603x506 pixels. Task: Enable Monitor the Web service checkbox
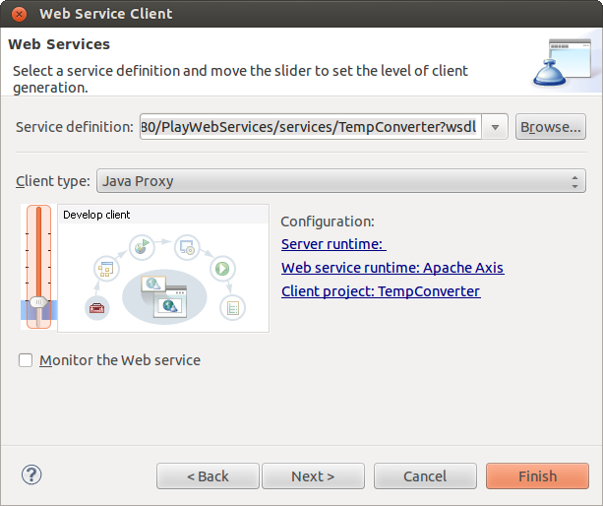[27, 360]
